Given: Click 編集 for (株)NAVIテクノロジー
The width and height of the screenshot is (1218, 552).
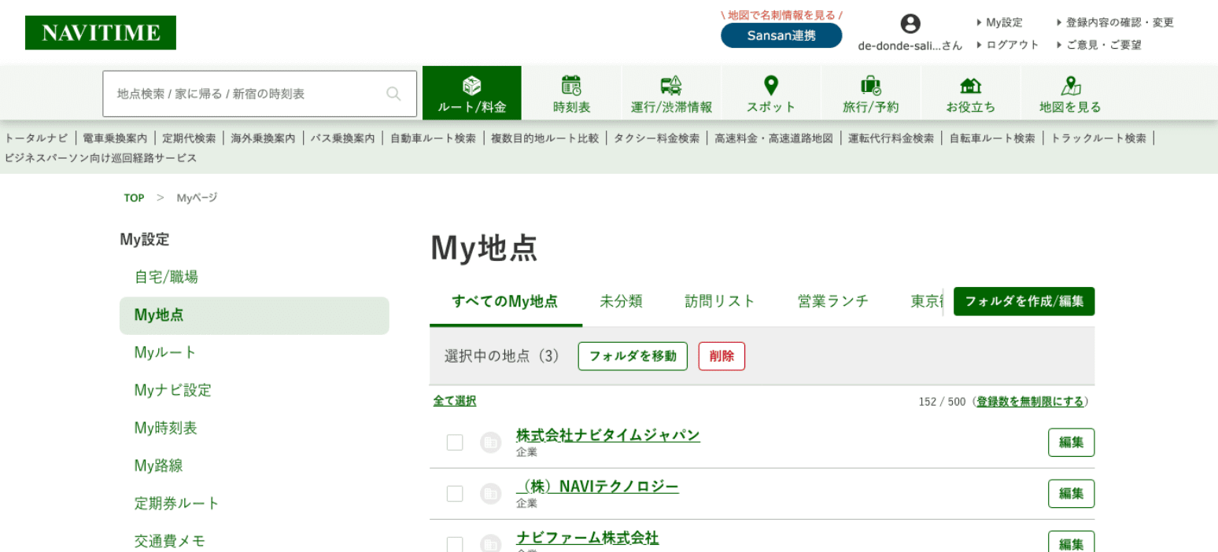Looking at the screenshot, I should 1071,494.
